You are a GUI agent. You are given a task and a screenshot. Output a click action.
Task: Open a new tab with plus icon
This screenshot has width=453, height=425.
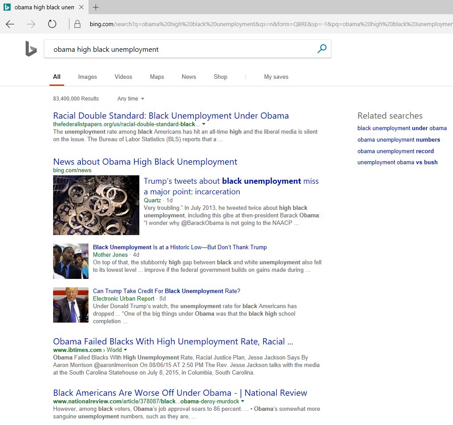96,7
